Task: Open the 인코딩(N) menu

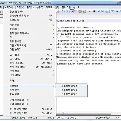Action: [19, 7]
